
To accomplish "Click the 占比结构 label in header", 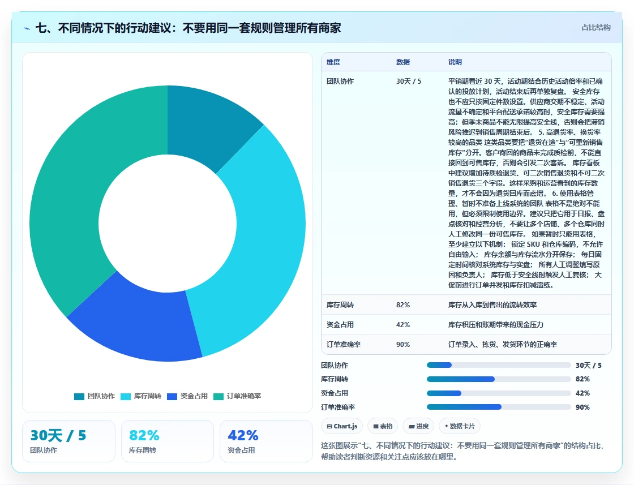I will [x=596, y=28].
